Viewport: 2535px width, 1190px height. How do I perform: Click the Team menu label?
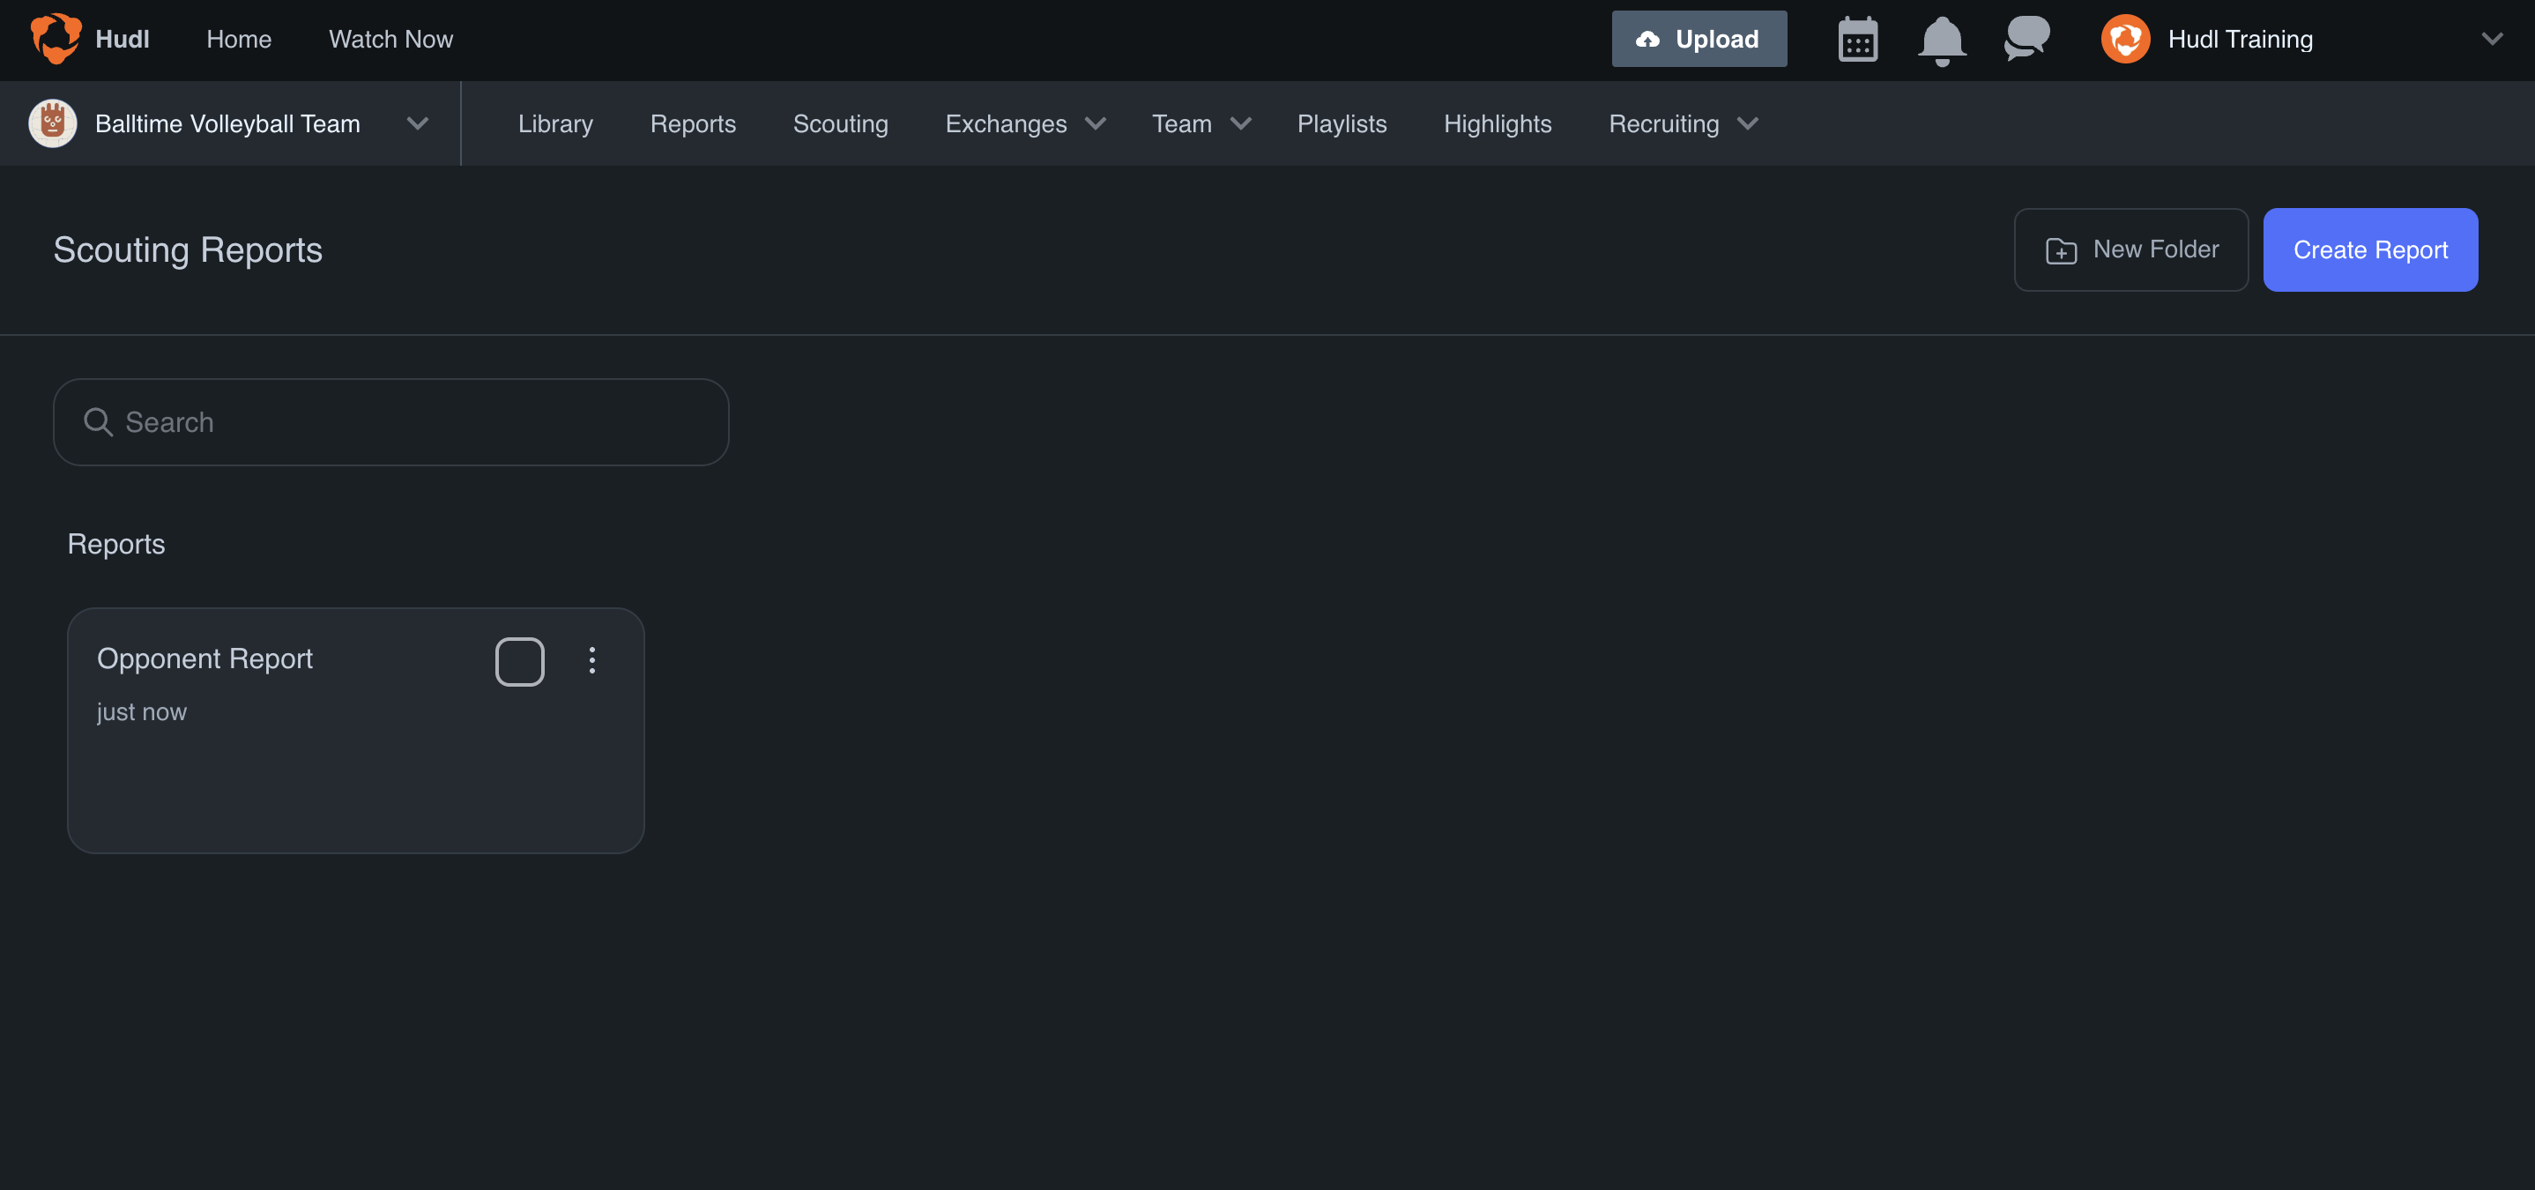click(1181, 124)
